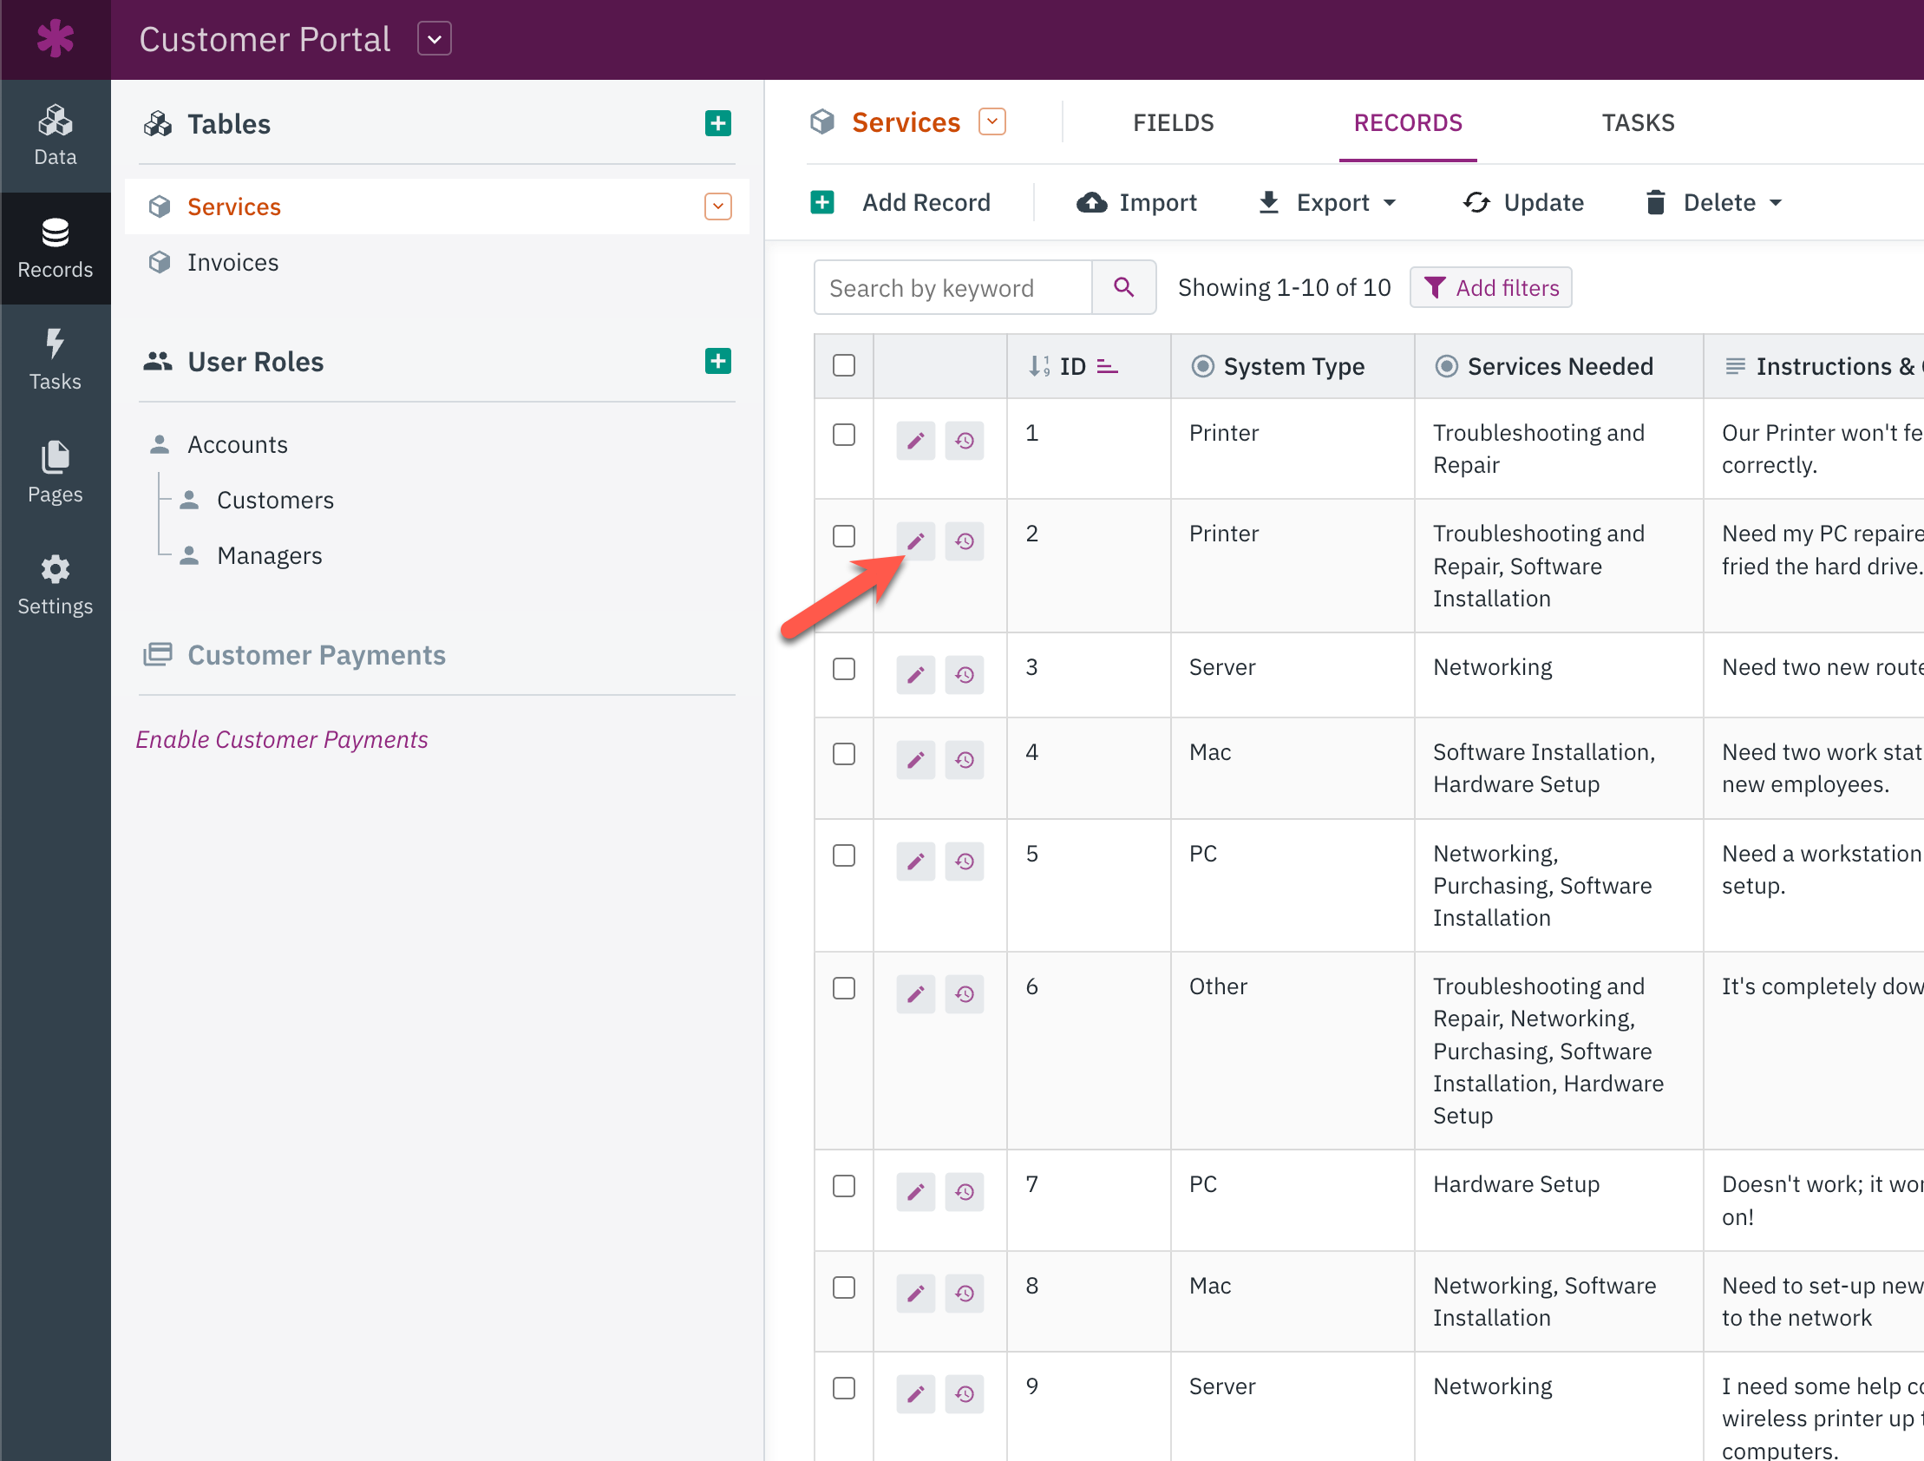
Task: View history of record 1
Action: pos(965,441)
